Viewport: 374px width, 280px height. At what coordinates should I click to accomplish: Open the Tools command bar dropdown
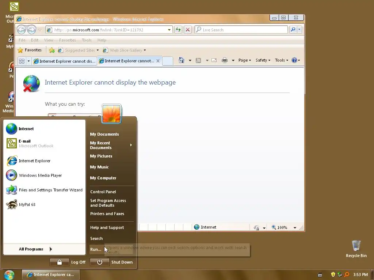tap(282, 60)
